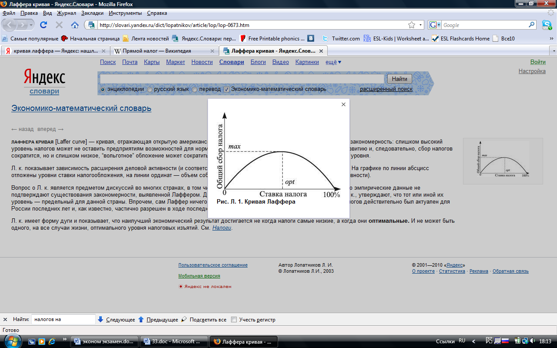
Task: Open the Настройка link
Action: coord(532,71)
